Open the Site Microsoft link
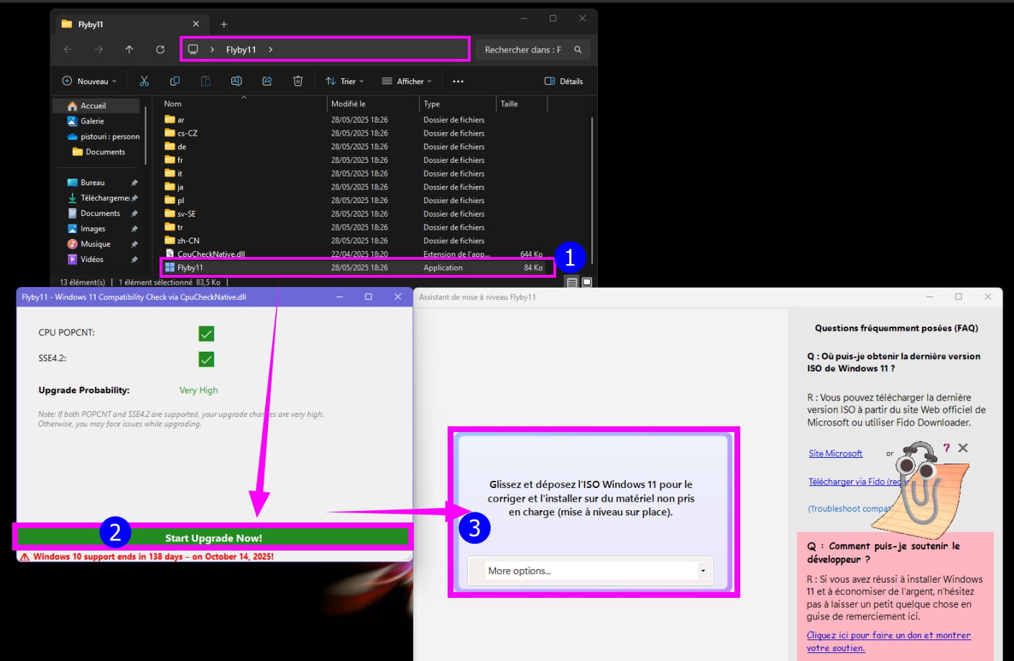 click(835, 454)
